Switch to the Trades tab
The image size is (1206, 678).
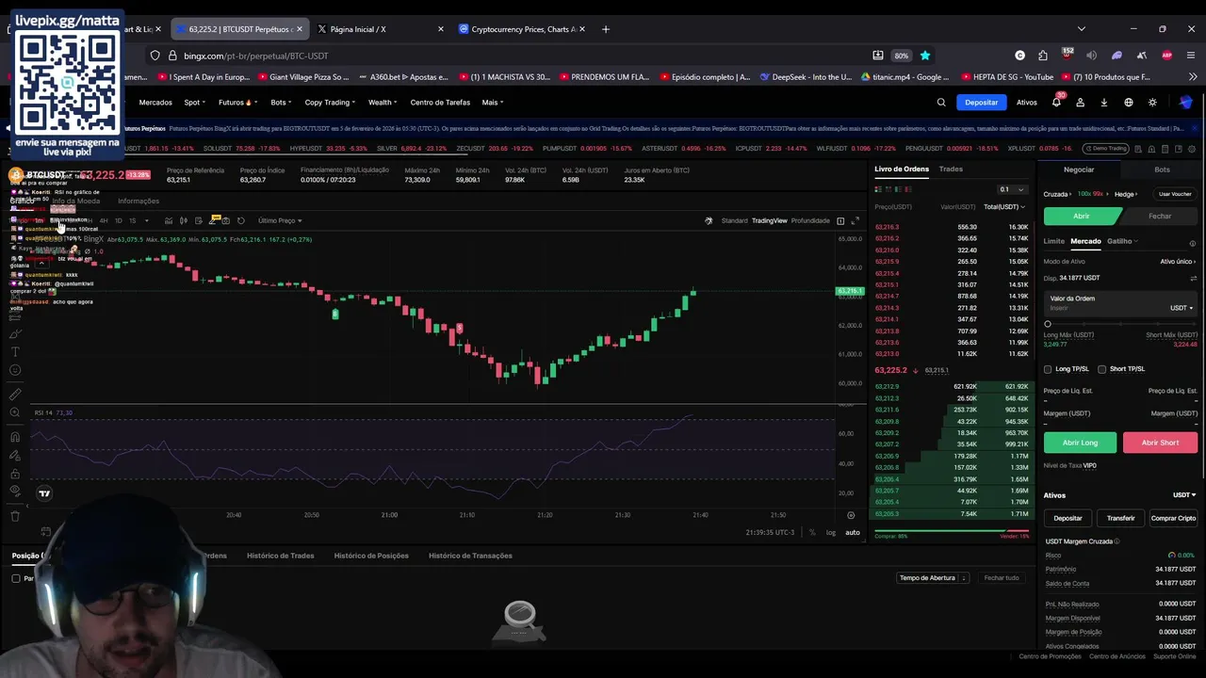pyautogui.click(x=951, y=169)
